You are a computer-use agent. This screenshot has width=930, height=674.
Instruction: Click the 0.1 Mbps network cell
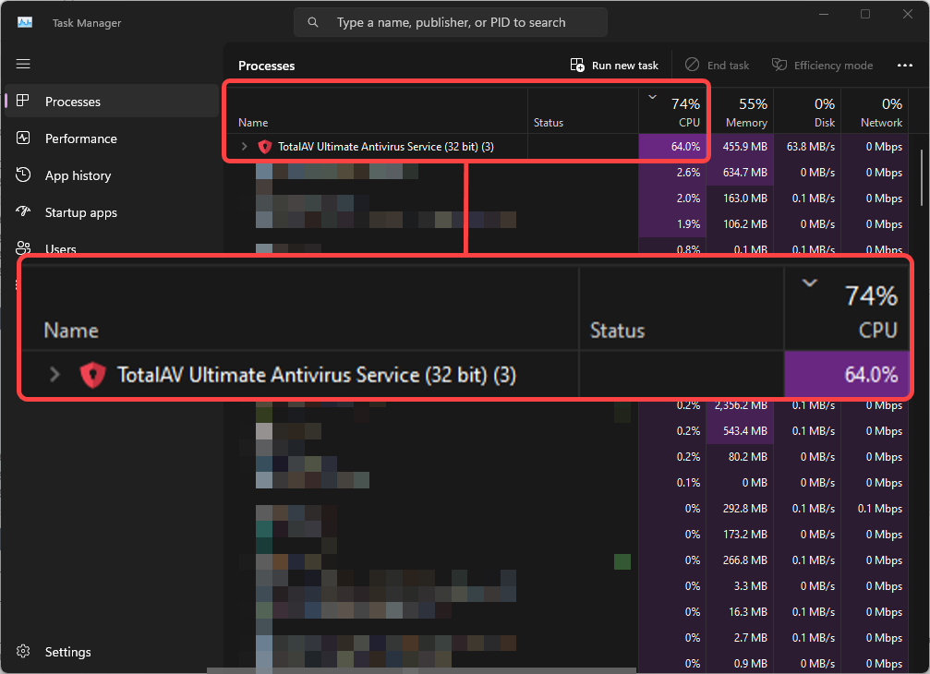876,509
